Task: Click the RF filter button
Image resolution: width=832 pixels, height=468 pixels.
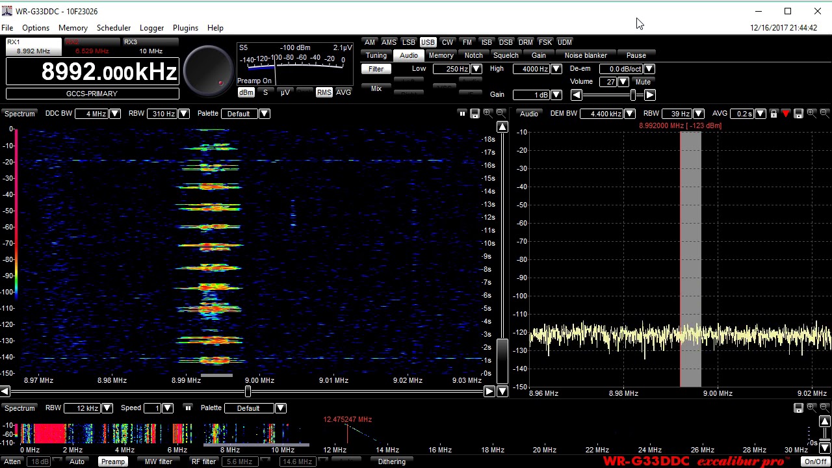Action: [x=203, y=461]
